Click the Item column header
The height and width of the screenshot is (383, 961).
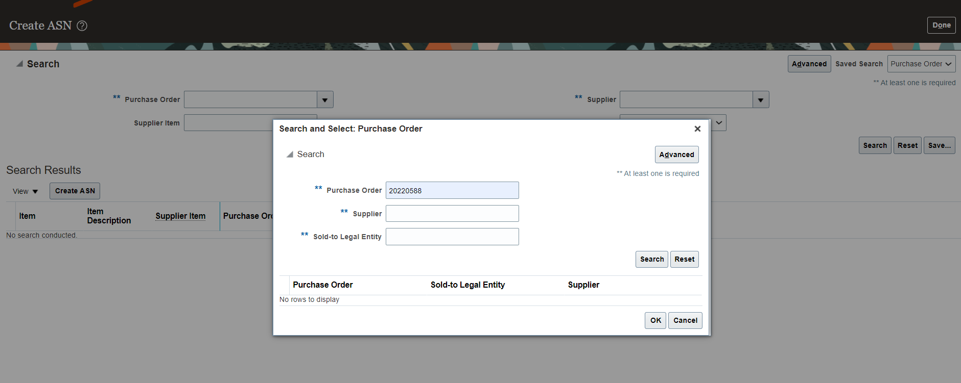(x=27, y=216)
